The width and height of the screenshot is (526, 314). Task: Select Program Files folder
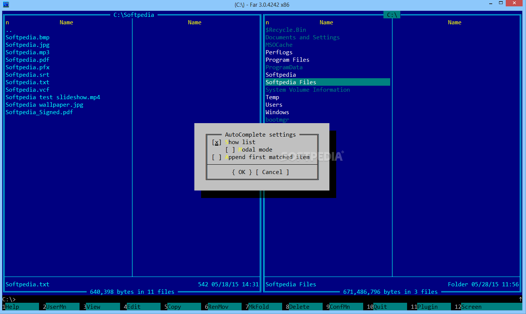287,60
